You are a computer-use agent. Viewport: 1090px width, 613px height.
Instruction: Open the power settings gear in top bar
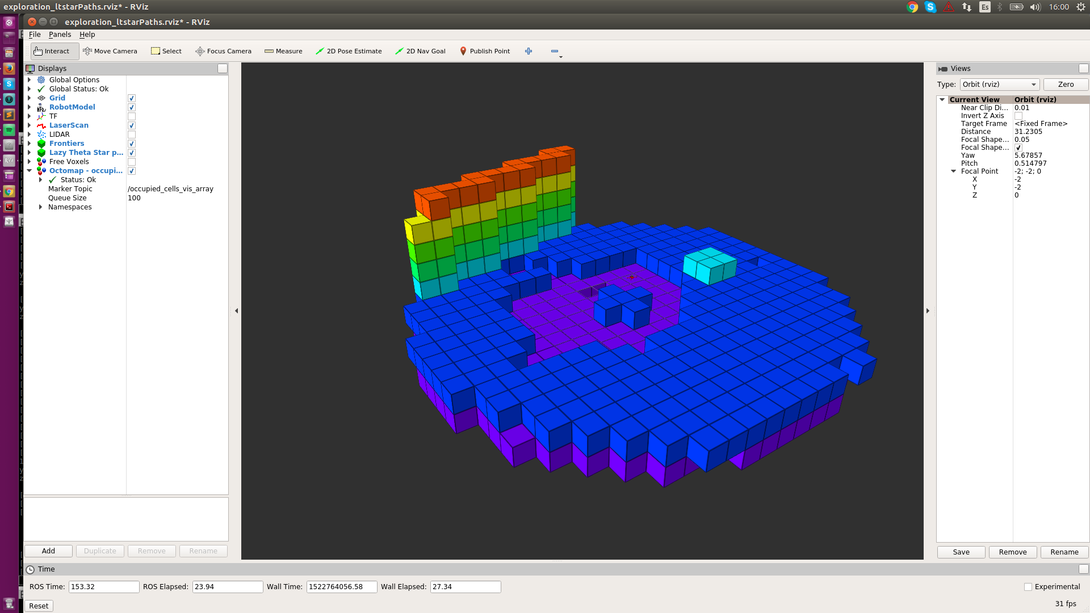tap(1081, 7)
